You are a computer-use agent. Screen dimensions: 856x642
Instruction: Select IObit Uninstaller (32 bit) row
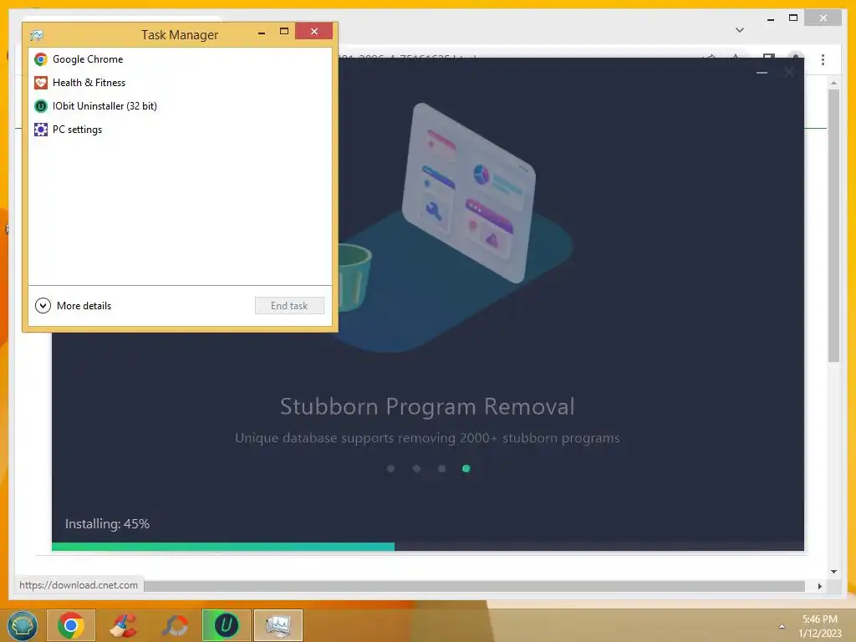click(180, 106)
